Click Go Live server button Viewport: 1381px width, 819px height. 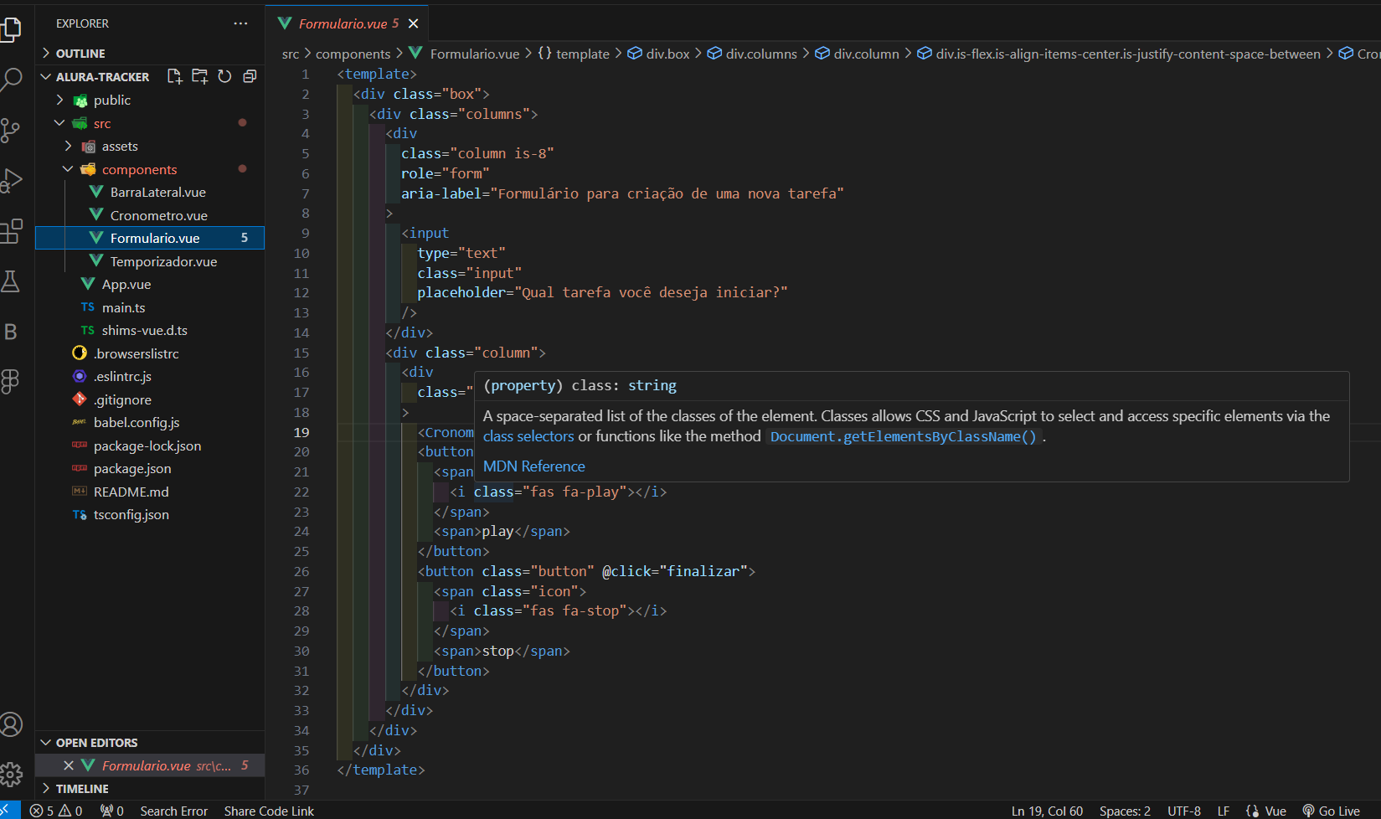1331,811
